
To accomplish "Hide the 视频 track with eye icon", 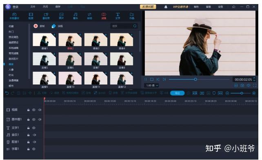I will pyautogui.click(x=34, y=110).
